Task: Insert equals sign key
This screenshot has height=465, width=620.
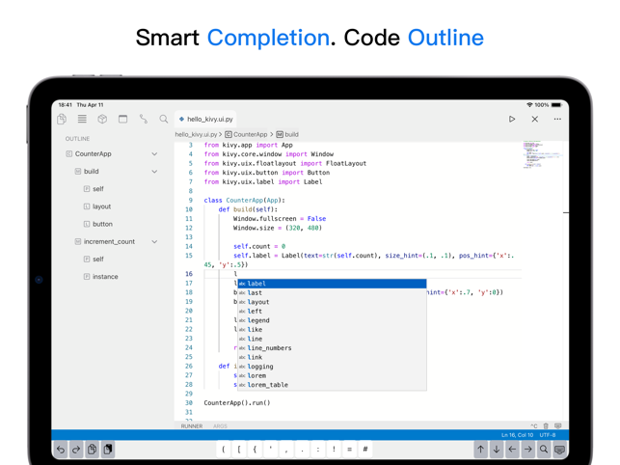Action: (x=350, y=450)
